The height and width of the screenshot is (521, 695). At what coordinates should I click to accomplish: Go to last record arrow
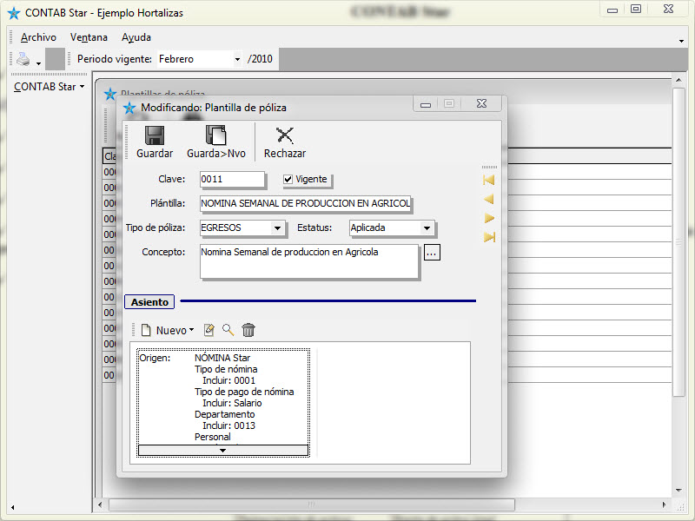[x=489, y=237]
